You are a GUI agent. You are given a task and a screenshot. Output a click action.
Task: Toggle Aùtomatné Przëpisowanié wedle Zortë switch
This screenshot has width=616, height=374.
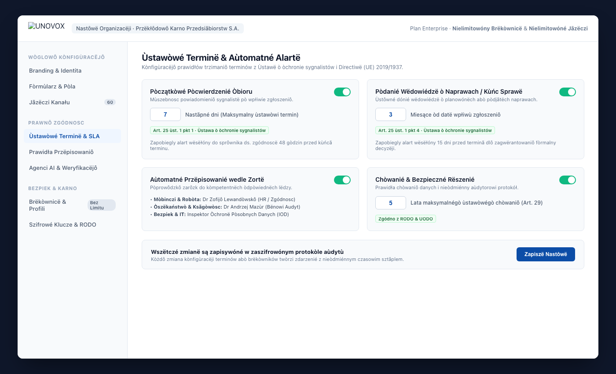(342, 180)
